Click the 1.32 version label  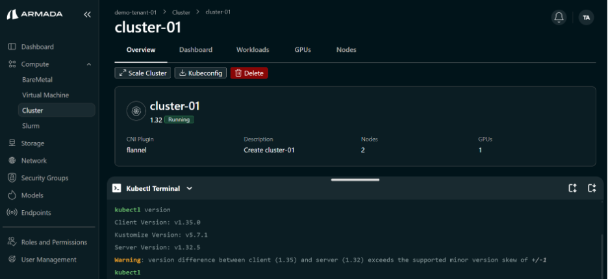coord(156,120)
